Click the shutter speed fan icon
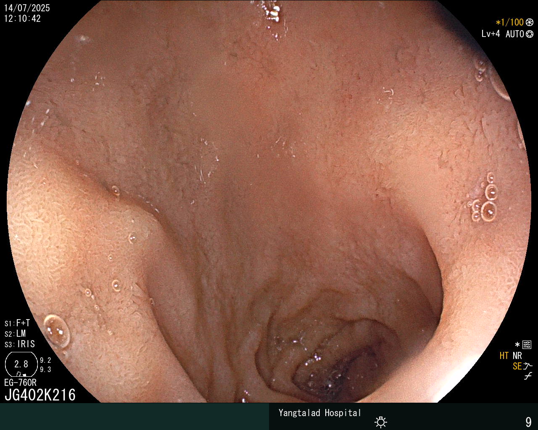This screenshot has height=430, width=538. [530, 23]
